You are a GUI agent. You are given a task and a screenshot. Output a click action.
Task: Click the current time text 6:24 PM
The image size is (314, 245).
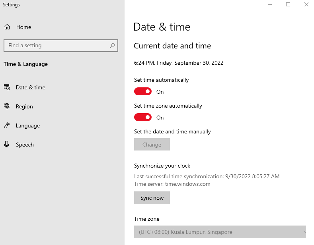[x=144, y=63]
